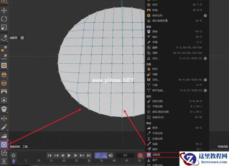The image size is (229, 166).
Task: Choose 焊接 (Weld) M~Q menu entry
Action: click(177, 31)
